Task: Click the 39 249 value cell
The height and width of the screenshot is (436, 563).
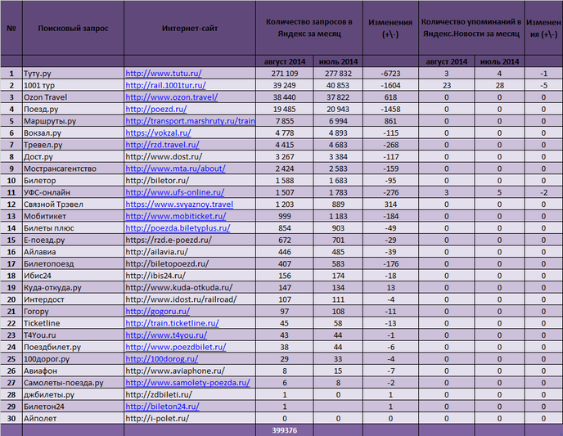Action: [285, 85]
